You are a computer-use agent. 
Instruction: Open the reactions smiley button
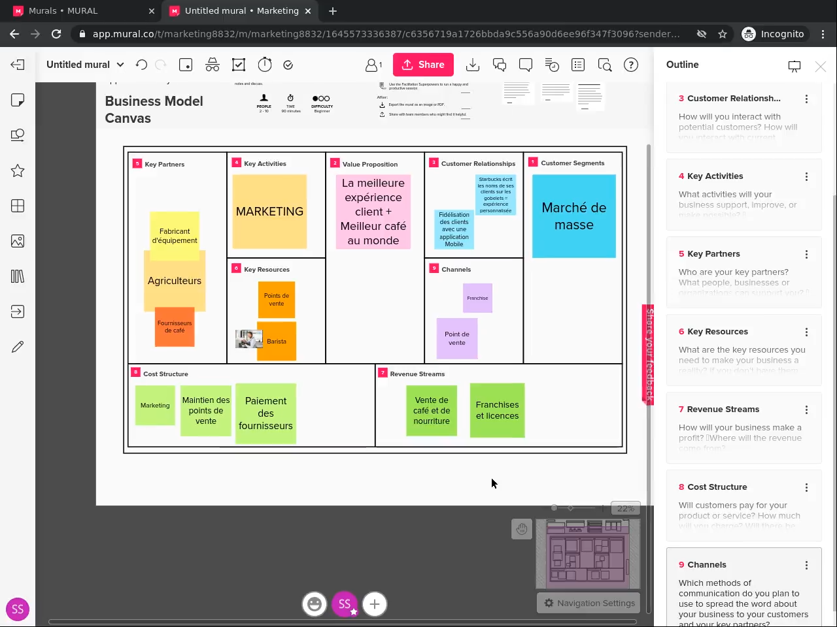click(x=315, y=604)
